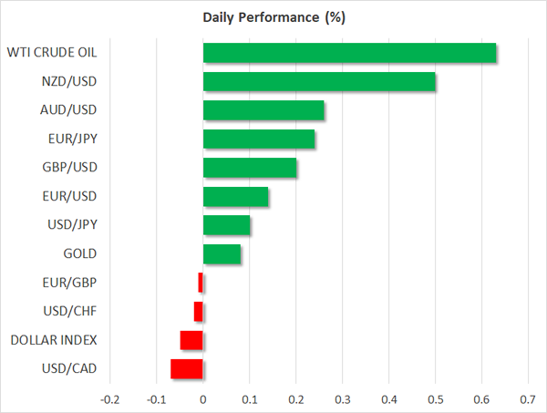Click the NZD/USD axis label

[x=70, y=82]
